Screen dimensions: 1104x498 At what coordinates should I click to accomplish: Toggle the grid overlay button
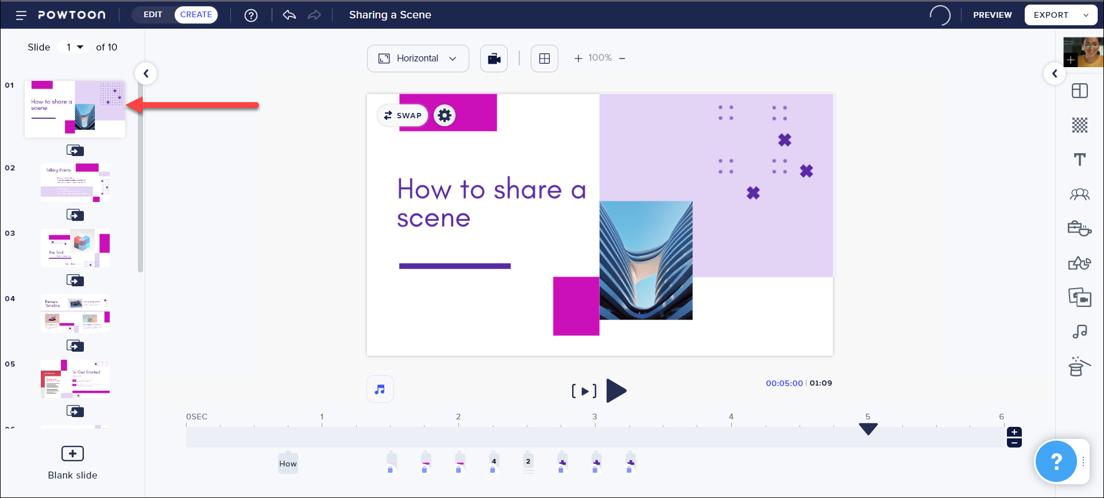[545, 59]
